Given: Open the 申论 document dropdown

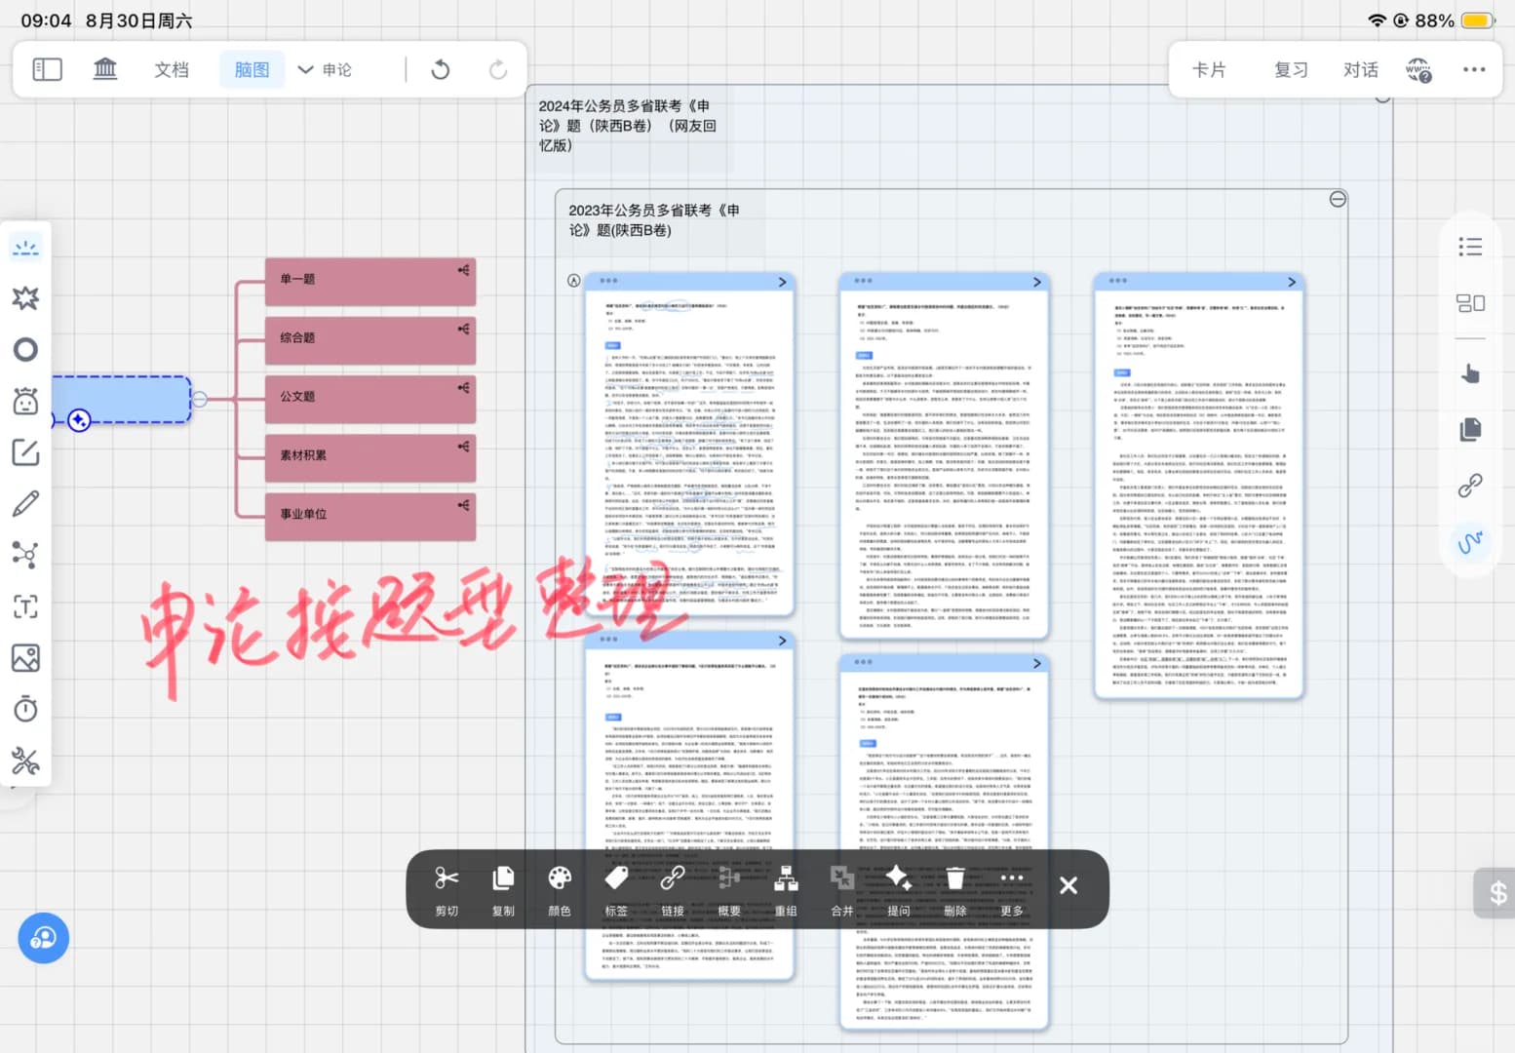Looking at the screenshot, I should 326,69.
